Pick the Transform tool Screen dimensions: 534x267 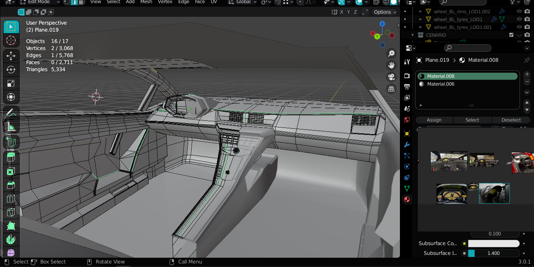click(11, 97)
